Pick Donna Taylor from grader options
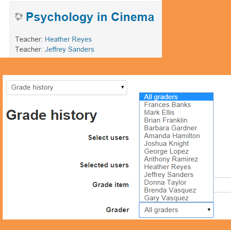The image size is (231, 230). coord(176,182)
